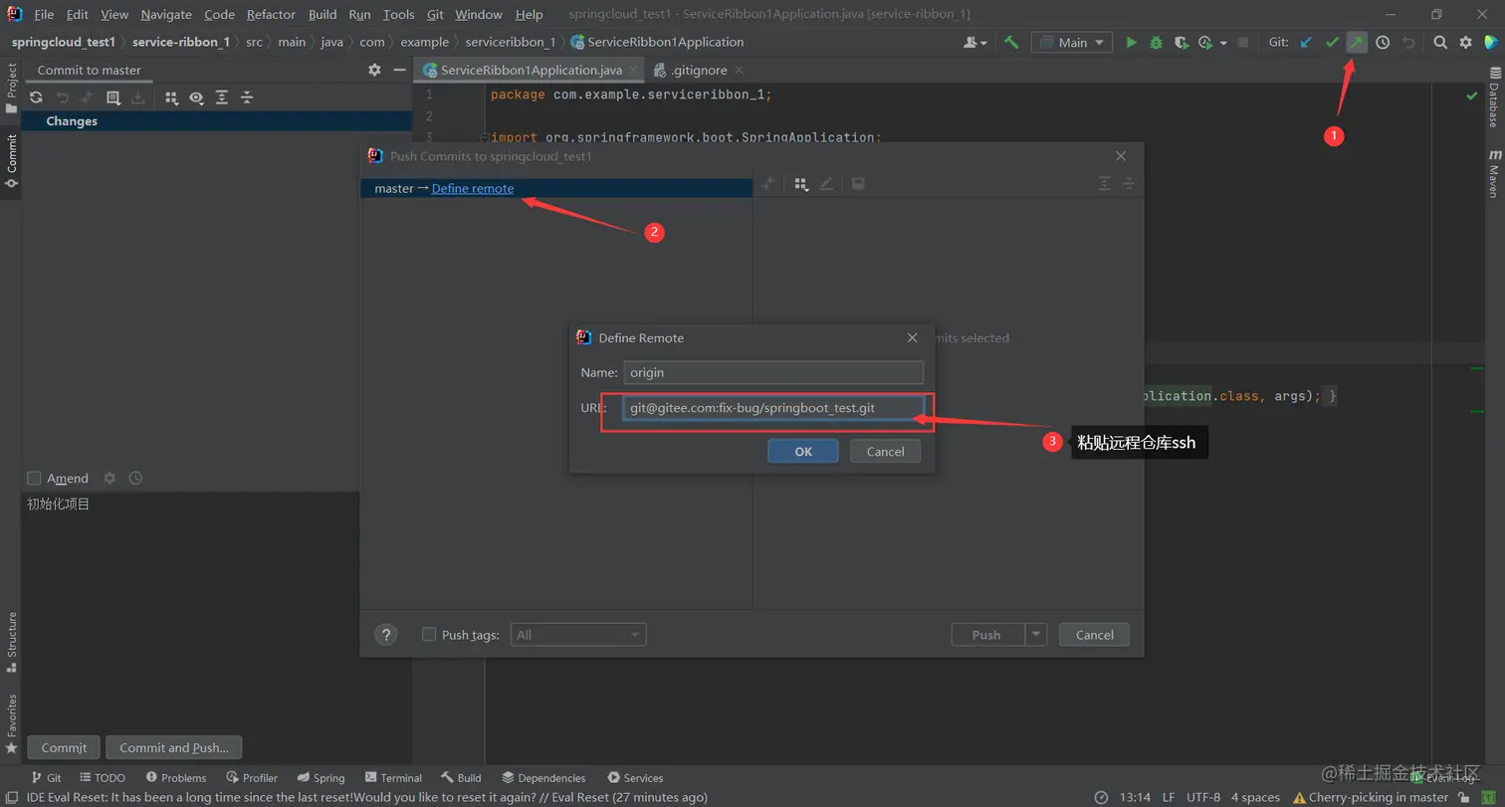Click the LF line separator in status bar

pyautogui.click(x=1169, y=797)
